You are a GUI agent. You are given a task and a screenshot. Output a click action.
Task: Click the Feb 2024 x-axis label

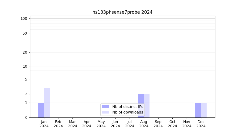coord(58,124)
